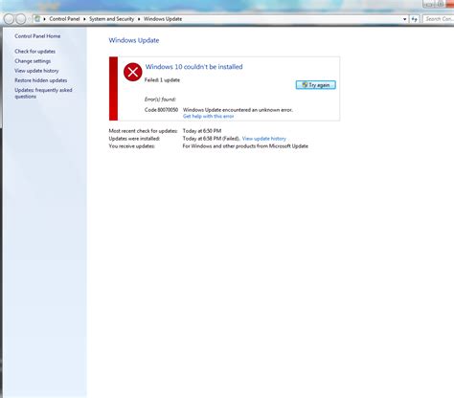The height and width of the screenshot is (398, 454).
Task: Click the Back navigation arrow
Action: [x=9, y=19]
